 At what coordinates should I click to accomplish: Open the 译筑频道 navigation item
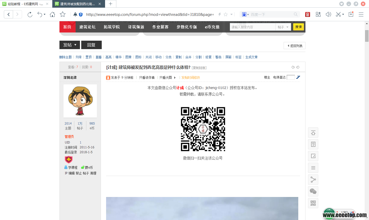136,27
